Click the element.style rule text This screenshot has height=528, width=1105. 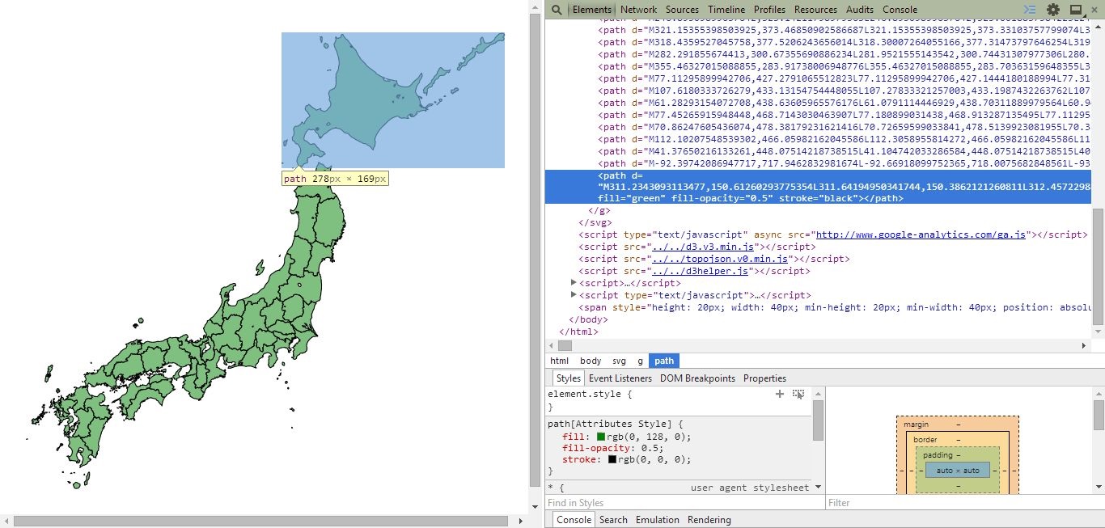pyautogui.click(x=590, y=395)
